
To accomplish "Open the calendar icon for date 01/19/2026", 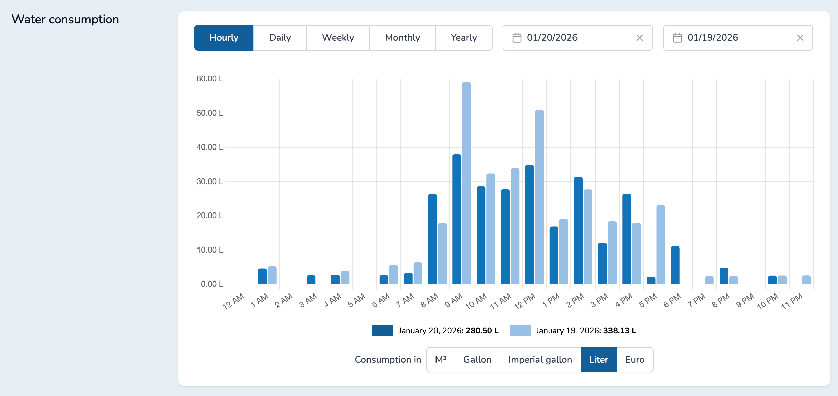I will coord(677,37).
